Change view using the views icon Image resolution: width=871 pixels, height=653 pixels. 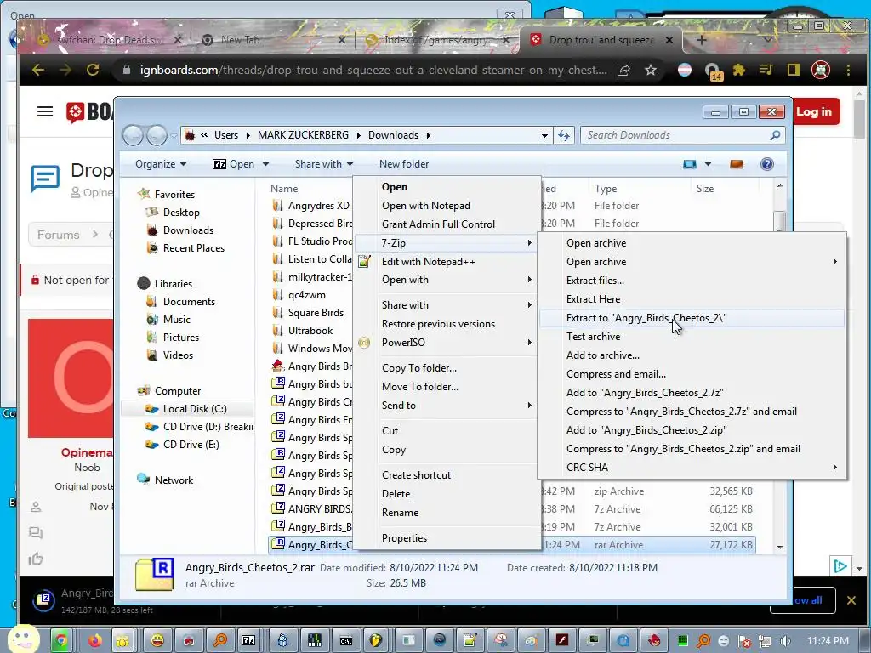point(690,164)
